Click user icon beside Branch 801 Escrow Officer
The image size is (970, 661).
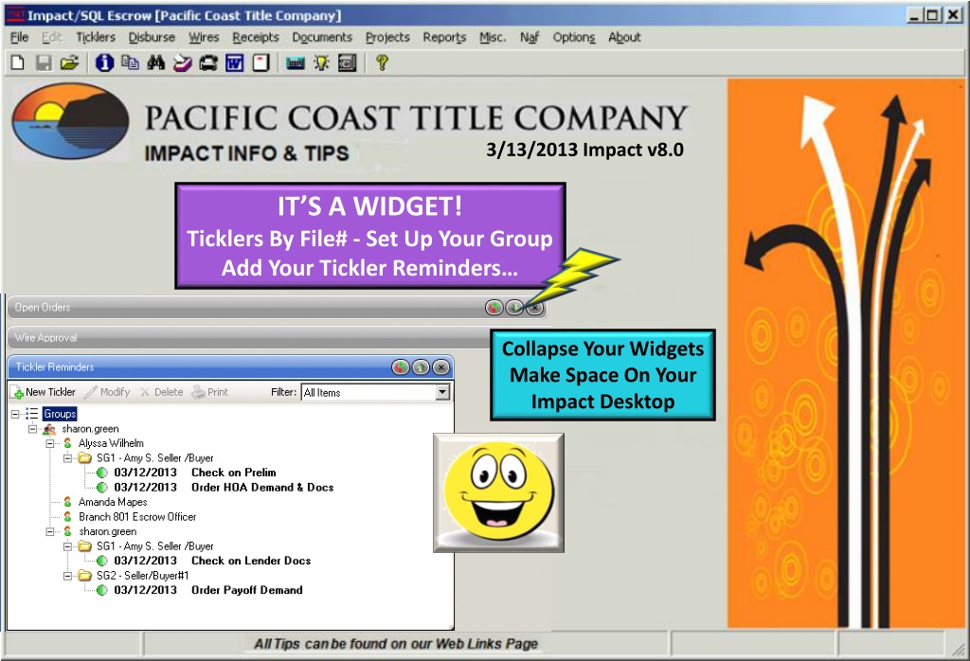(67, 517)
